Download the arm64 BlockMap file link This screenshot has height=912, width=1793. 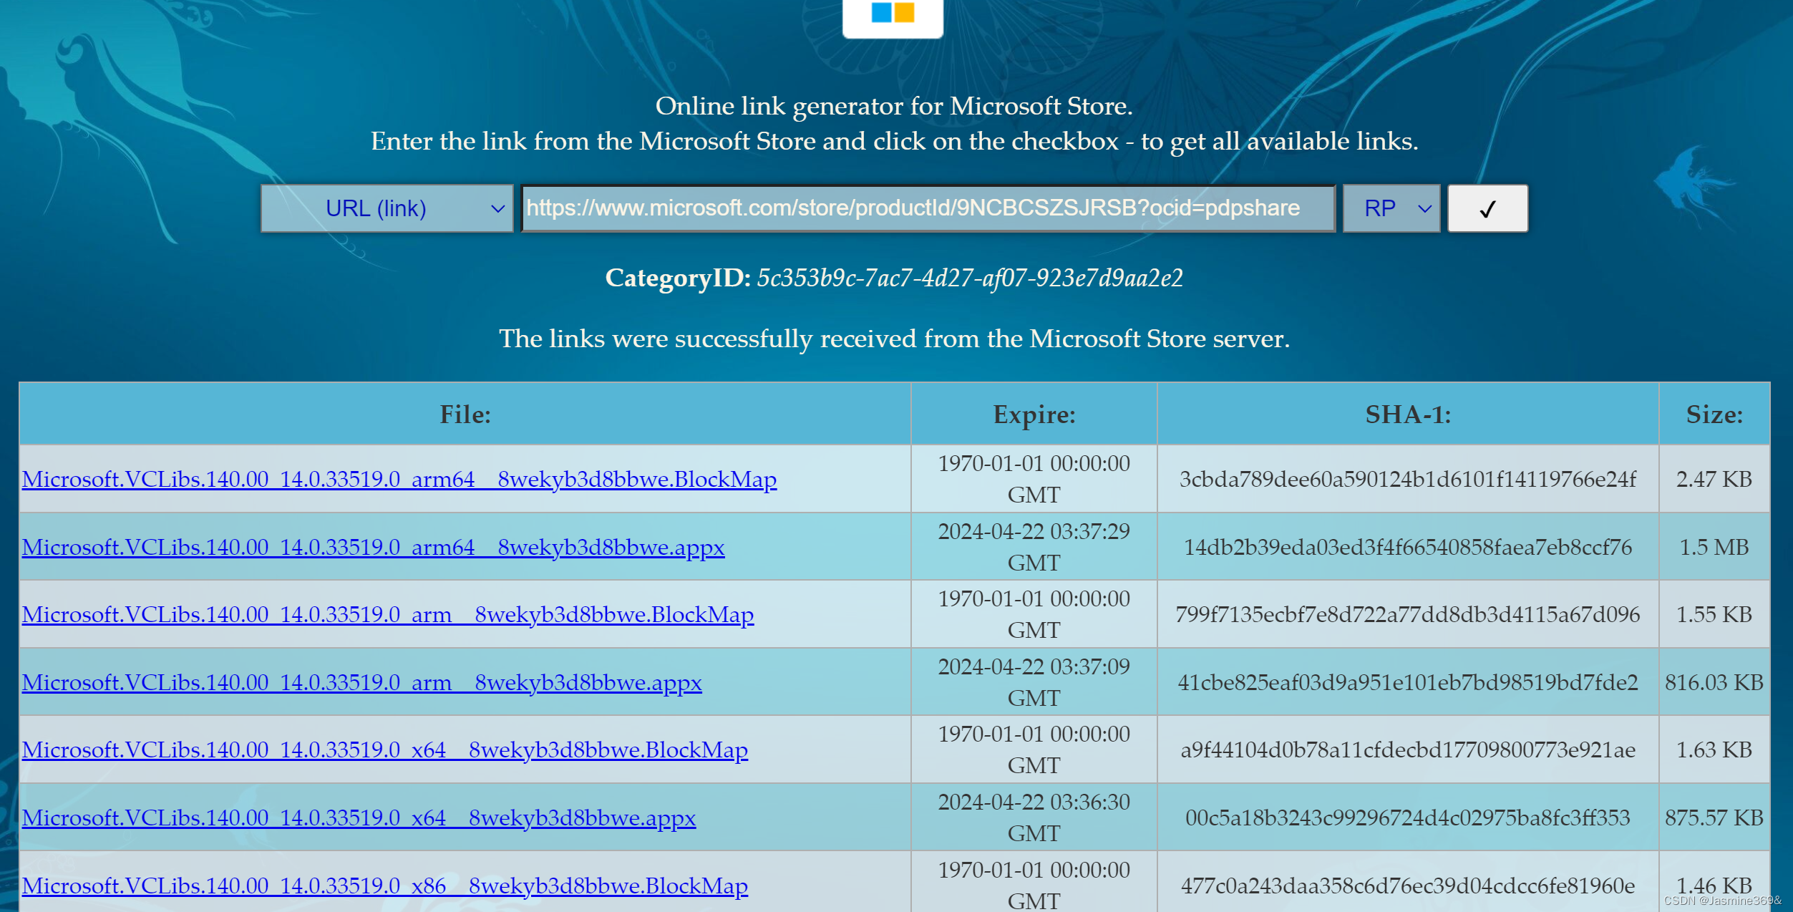point(399,479)
